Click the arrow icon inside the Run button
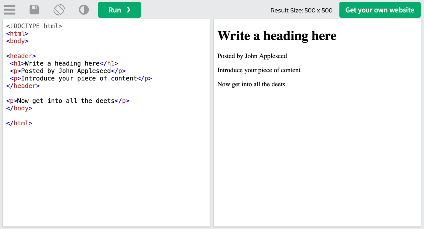The height and width of the screenshot is (229, 424). (x=127, y=10)
